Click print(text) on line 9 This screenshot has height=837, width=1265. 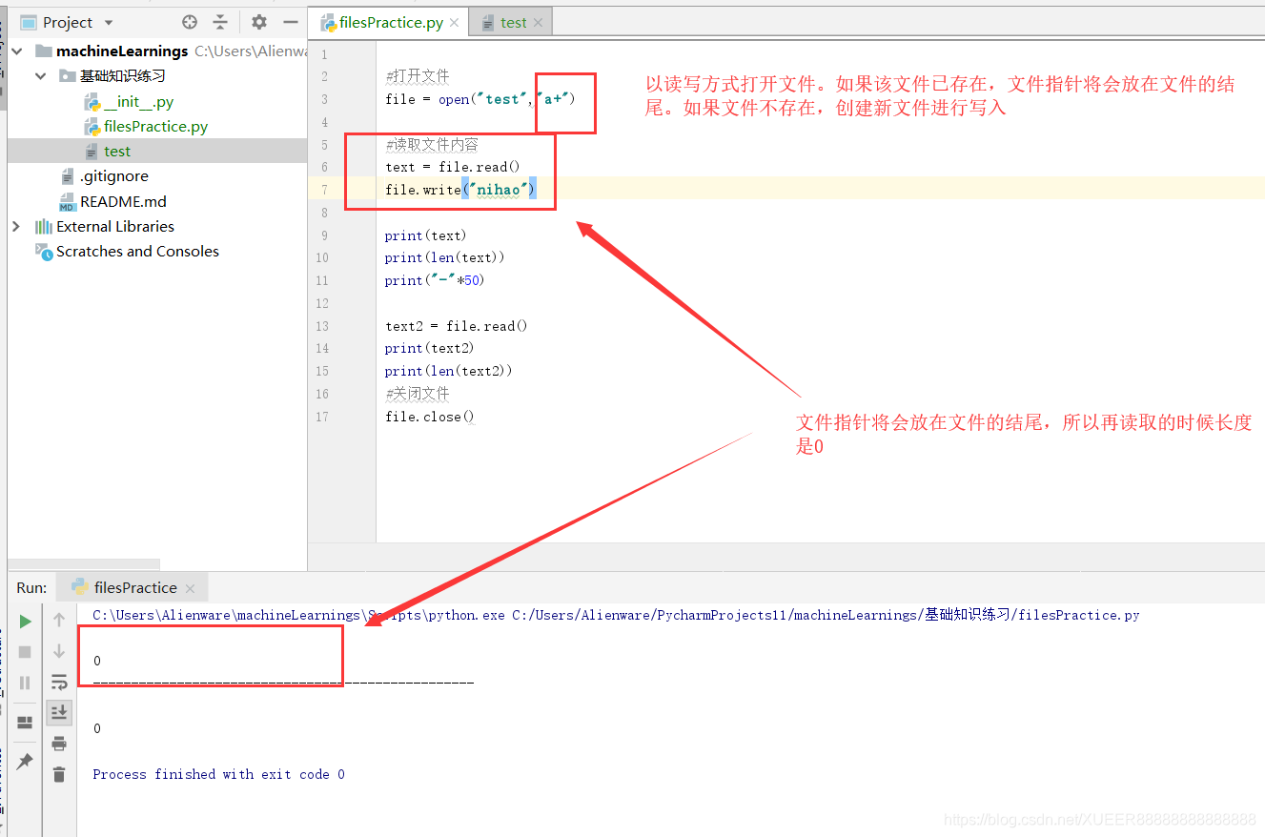coord(426,235)
